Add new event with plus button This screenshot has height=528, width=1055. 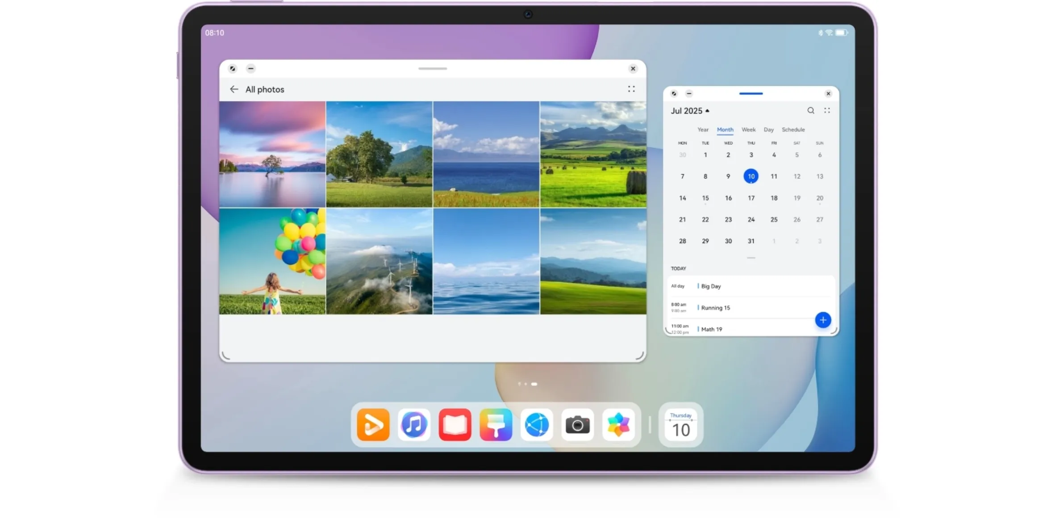pos(822,320)
